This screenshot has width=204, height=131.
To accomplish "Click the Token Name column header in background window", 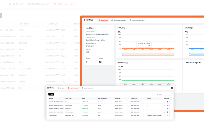I will click(25, 24).
